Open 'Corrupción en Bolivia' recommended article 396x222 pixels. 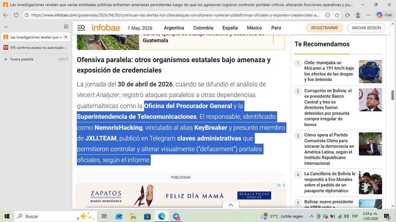tap(328, 108)
